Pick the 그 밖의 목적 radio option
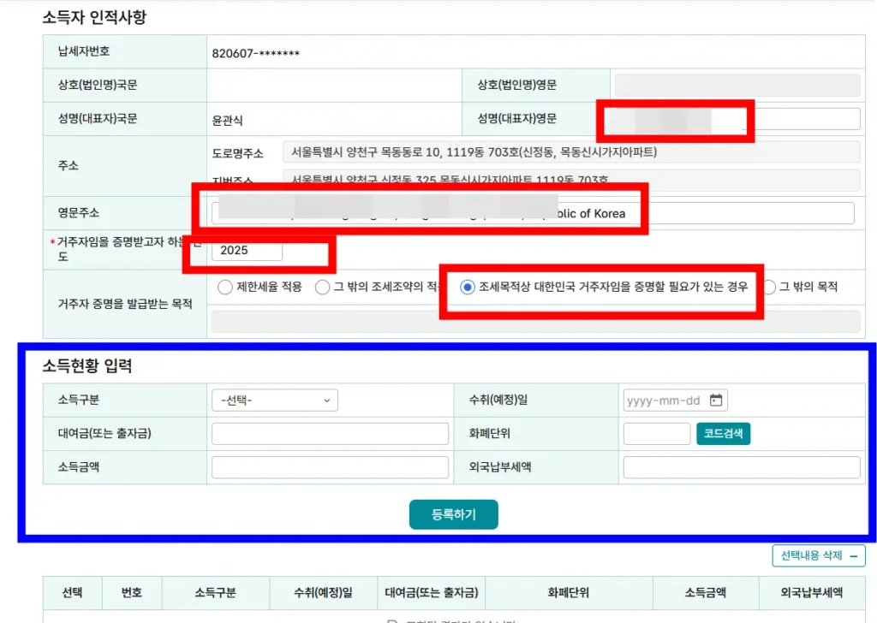Image resolution: width=877 pixels, height=623 pixels. coord(768,288)
